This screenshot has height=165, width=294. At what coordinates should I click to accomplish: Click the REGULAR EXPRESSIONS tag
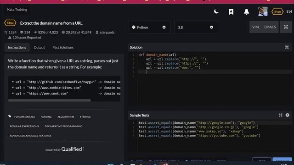24,126
